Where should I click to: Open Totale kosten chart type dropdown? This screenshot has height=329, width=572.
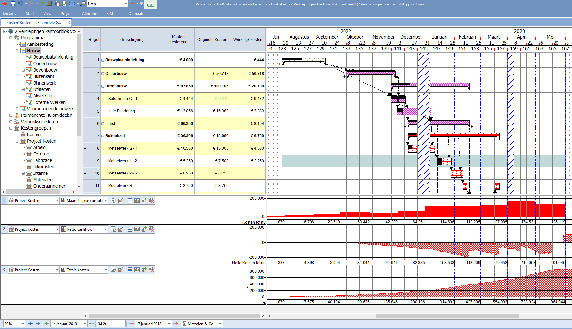pos(106,270)
